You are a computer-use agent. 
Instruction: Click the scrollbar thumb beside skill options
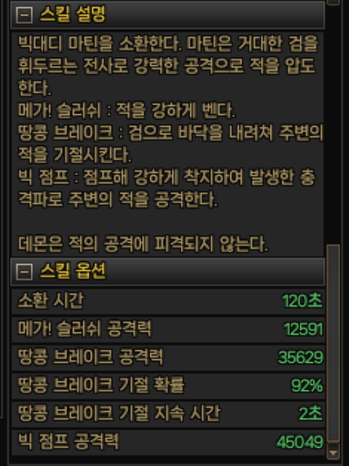[333, 342]
